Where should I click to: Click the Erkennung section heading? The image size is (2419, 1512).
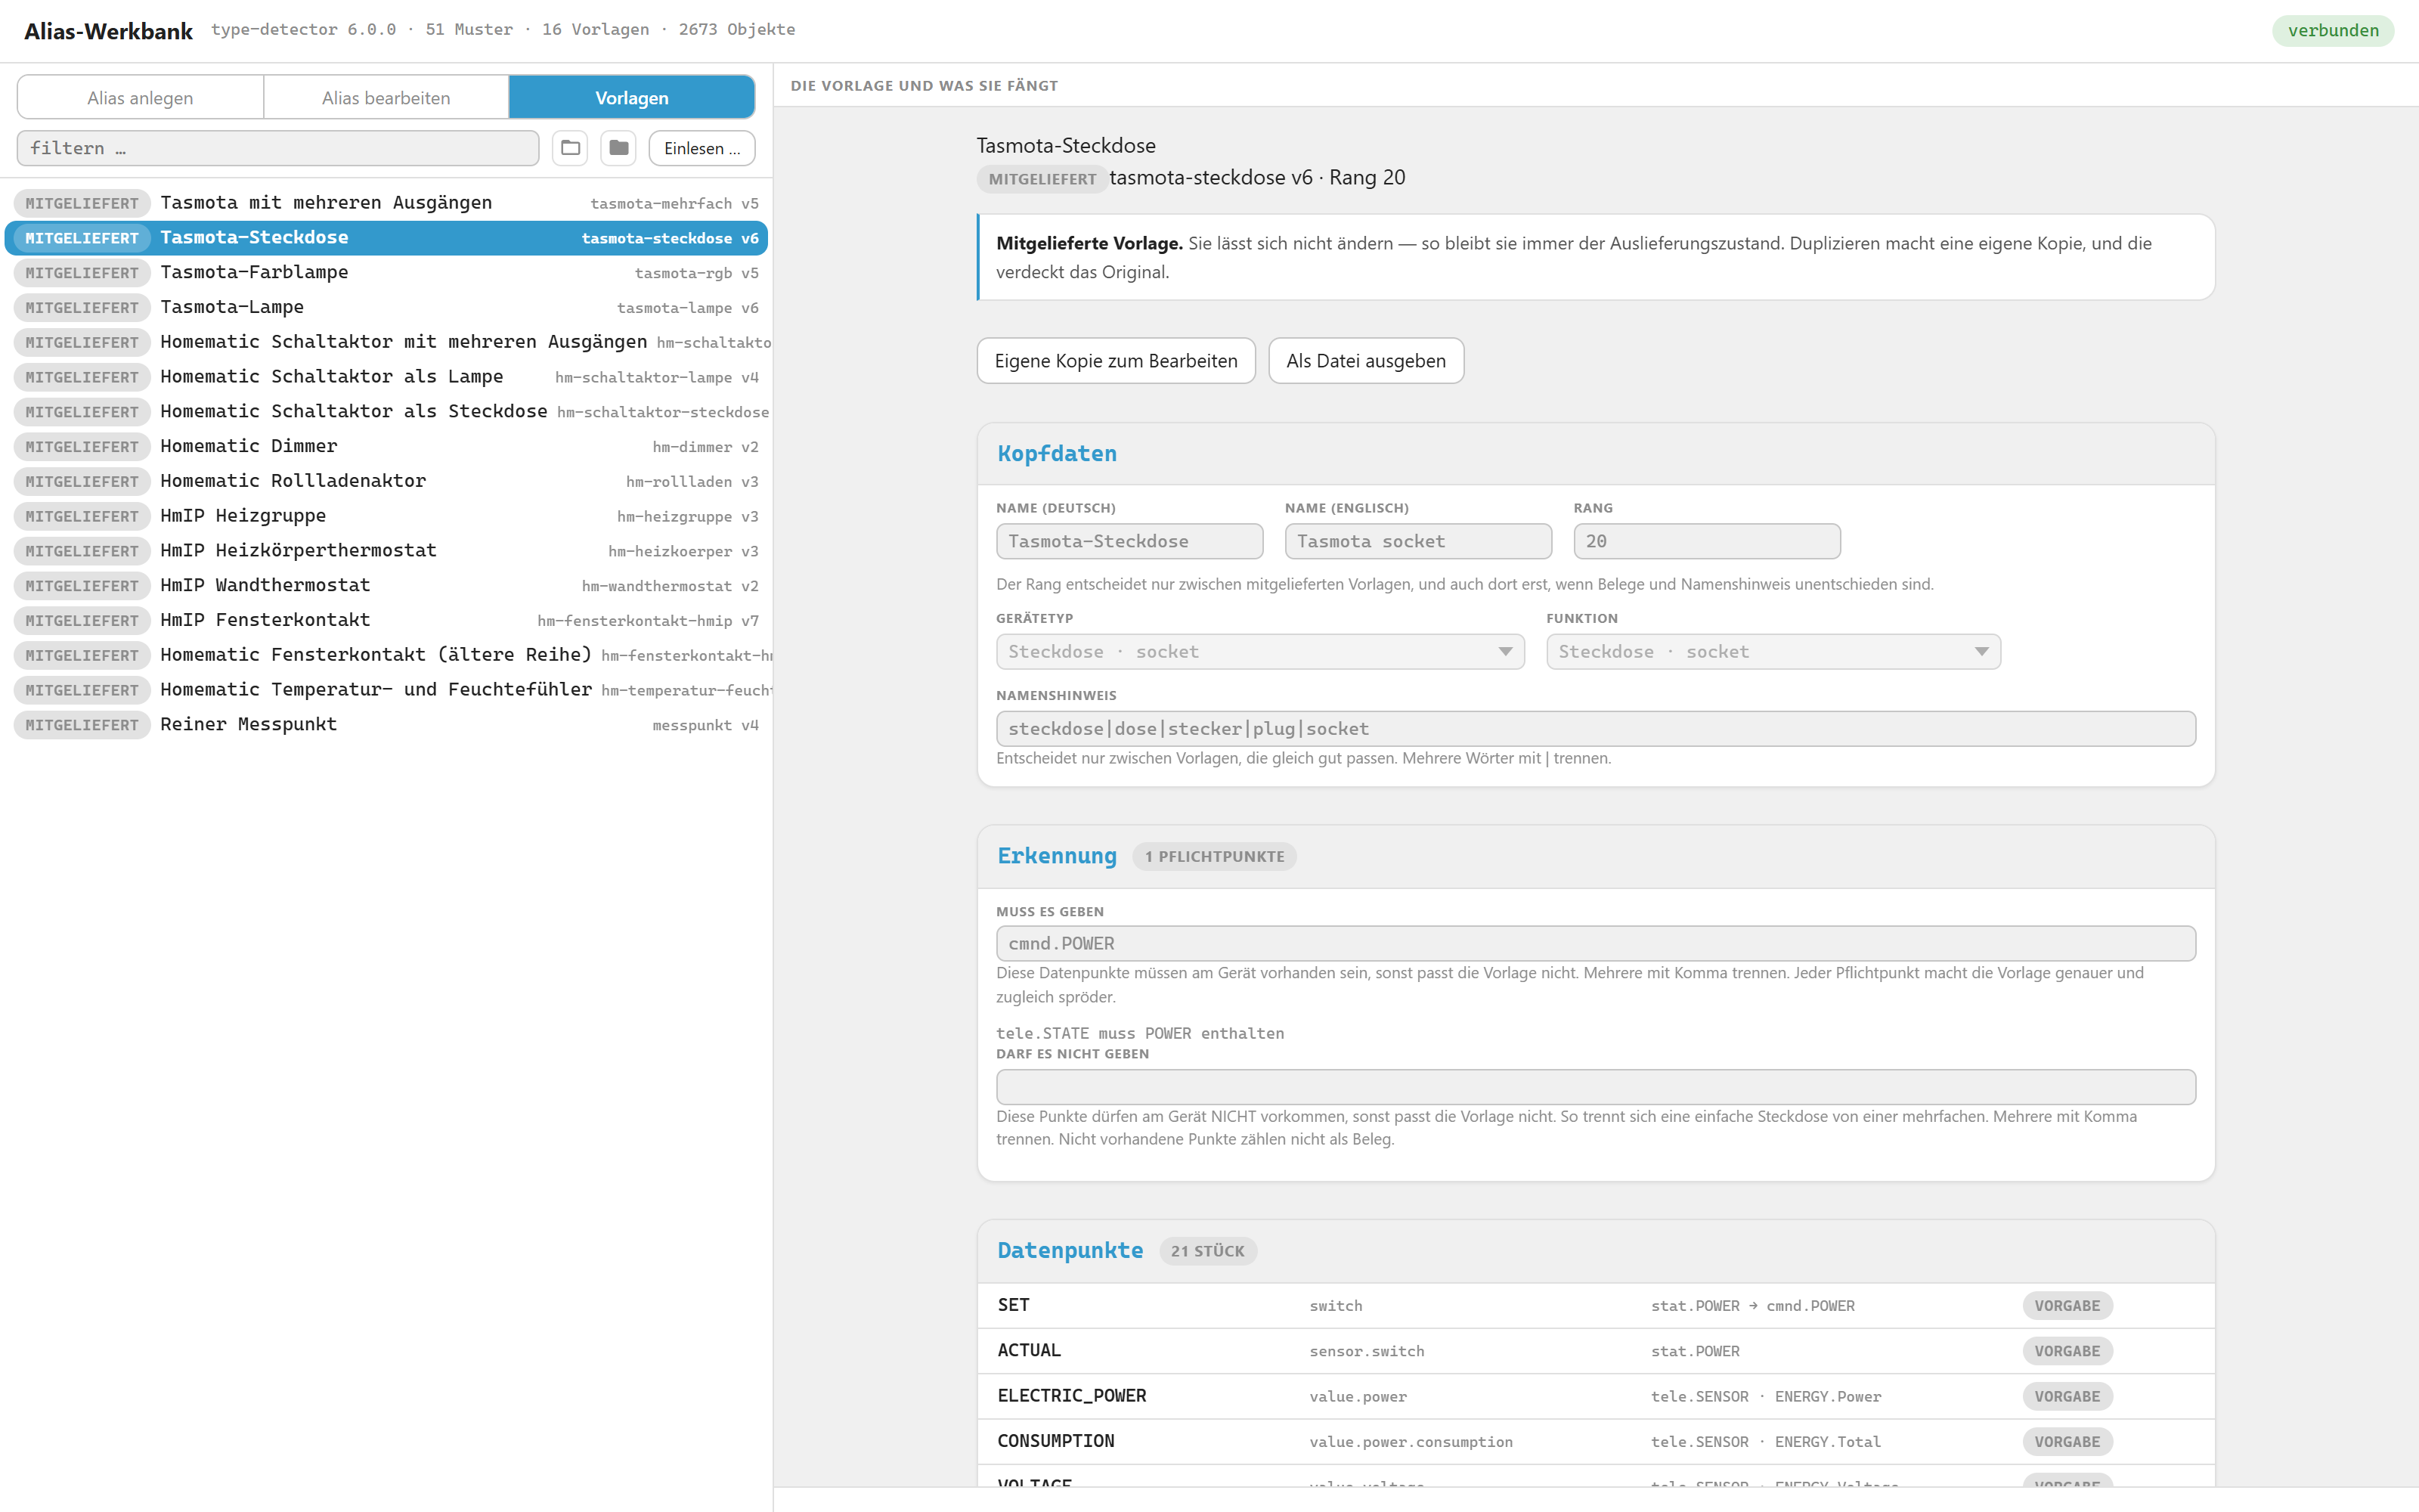pos(1057,856)
